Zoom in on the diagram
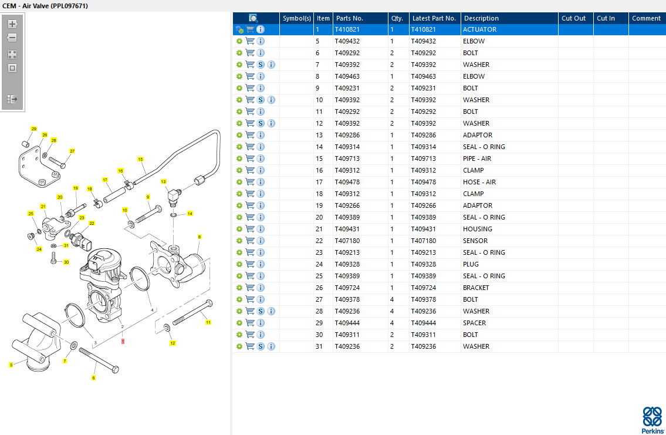 click(x=12, y=24)
